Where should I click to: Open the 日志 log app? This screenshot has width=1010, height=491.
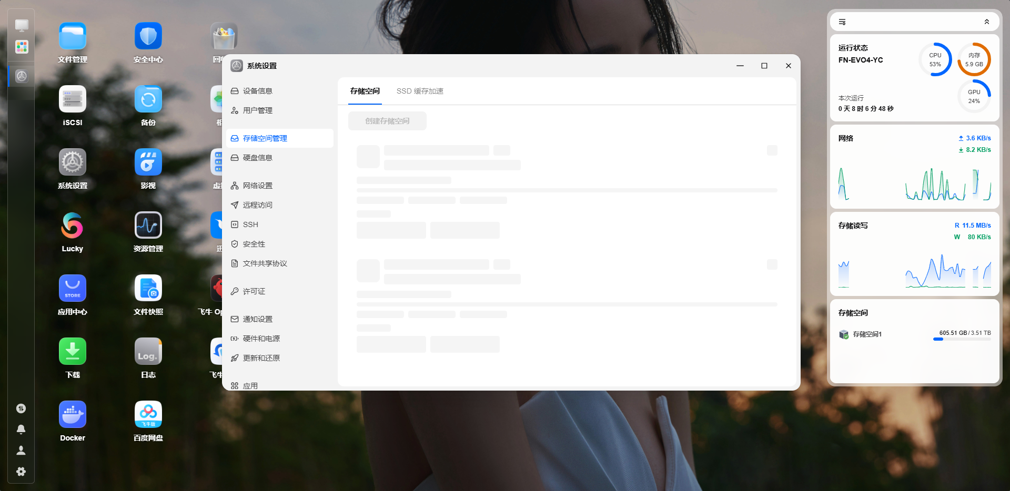148,352
